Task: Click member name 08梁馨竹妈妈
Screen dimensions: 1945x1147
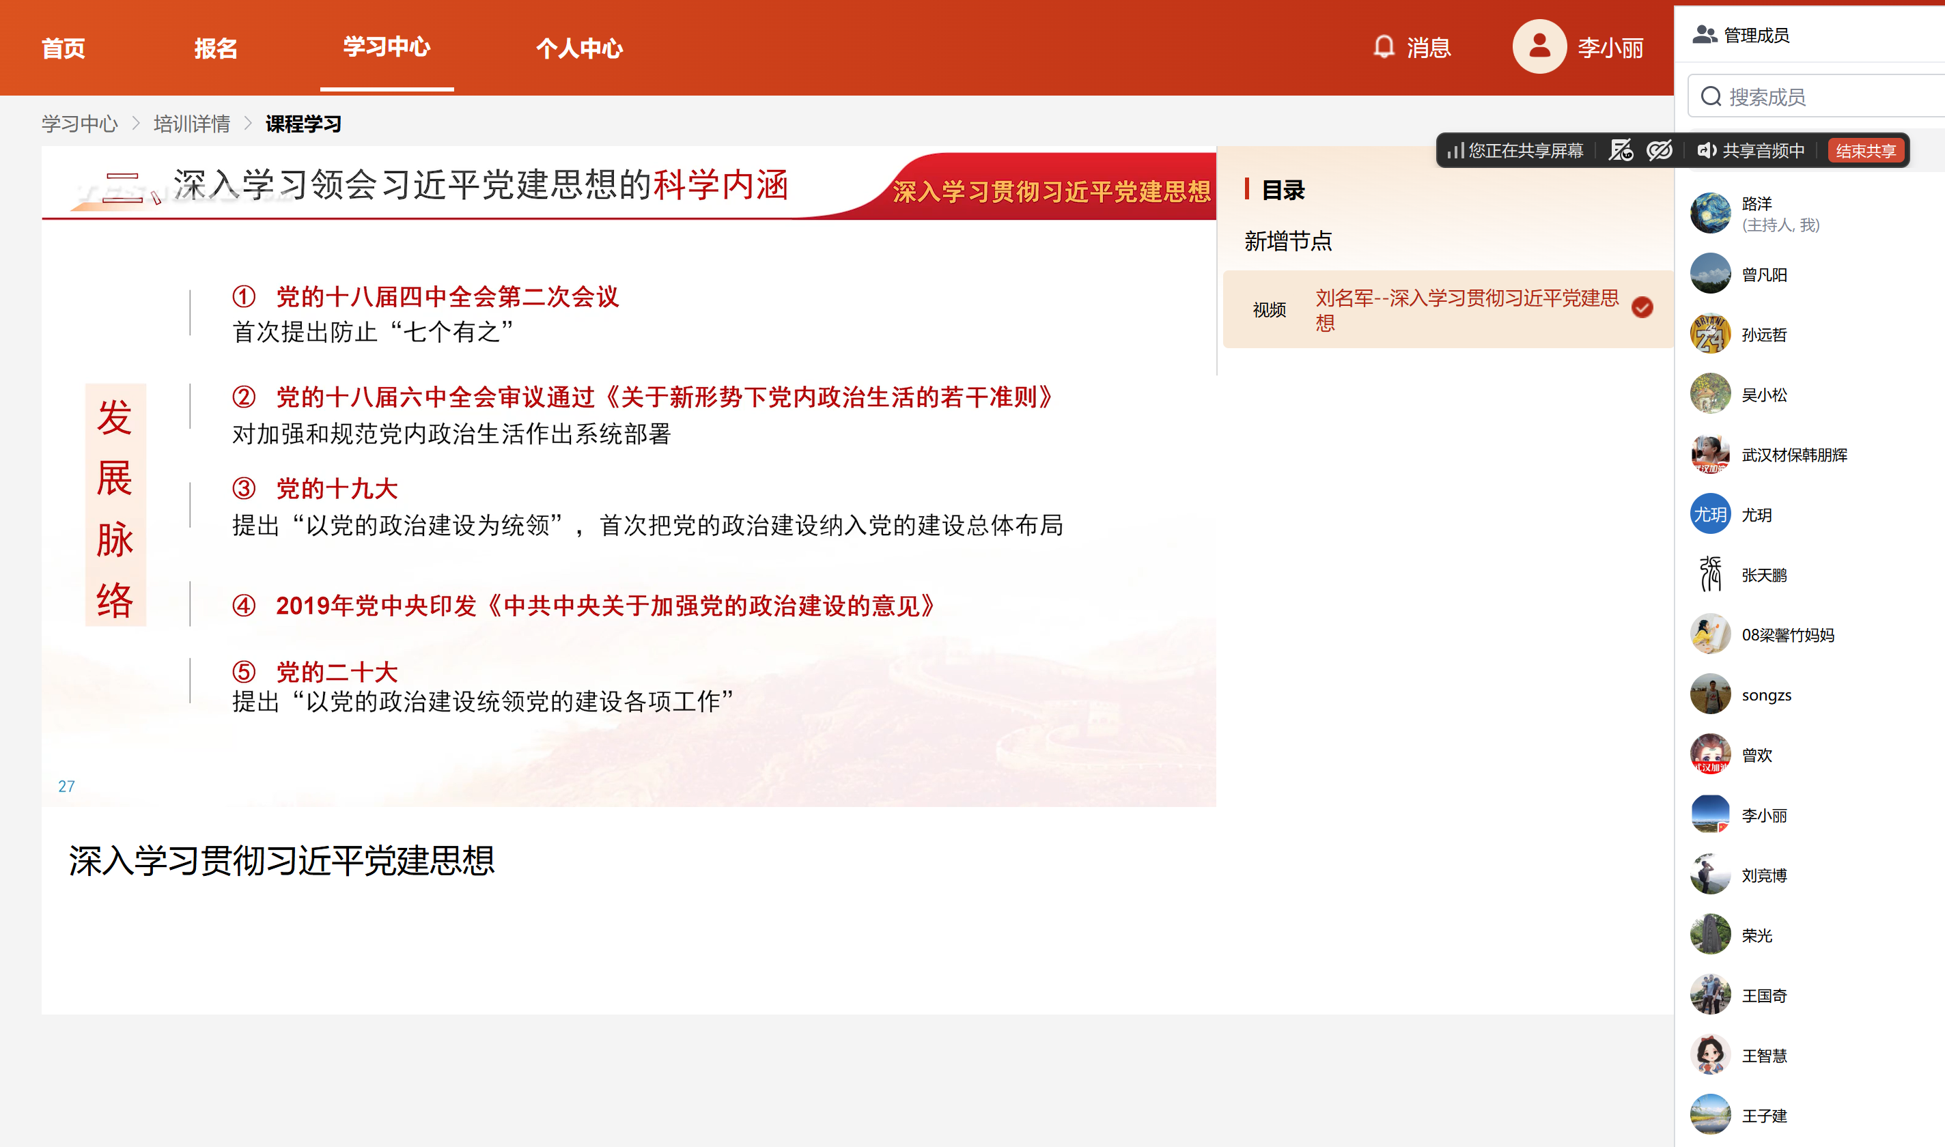Action: [1788, 636]
